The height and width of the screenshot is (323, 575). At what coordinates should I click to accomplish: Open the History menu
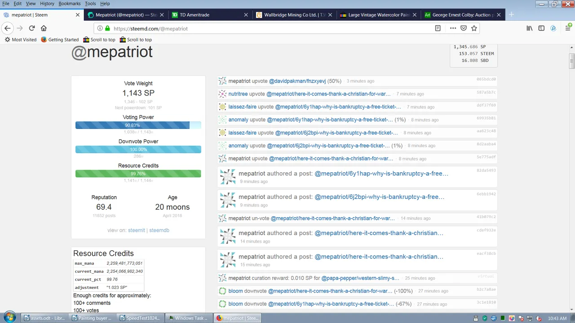47,4
